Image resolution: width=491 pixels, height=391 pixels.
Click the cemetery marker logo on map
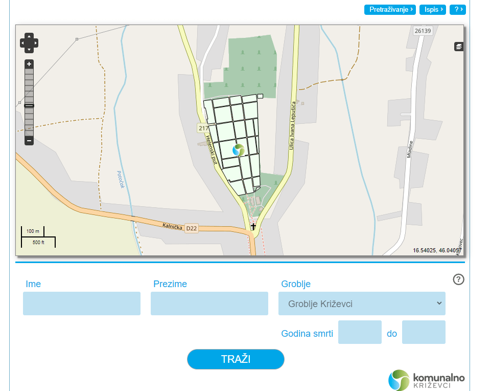pos(239,150)
